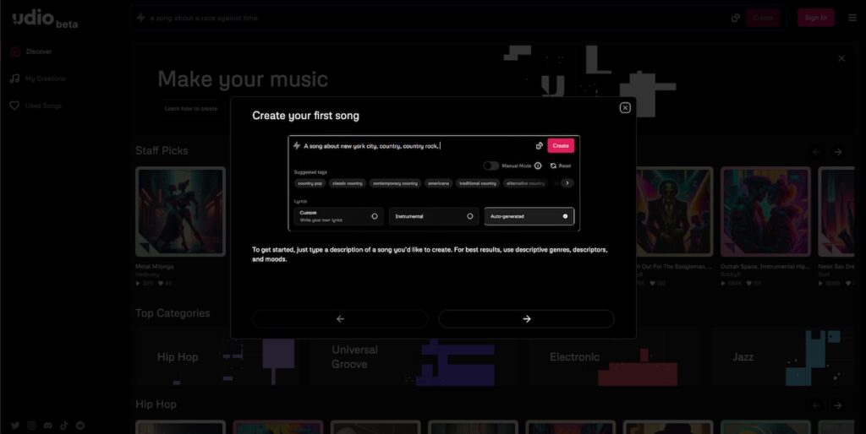Viewport: 866px width, 434px height.
Task: Open My Creations in the sidebar
Action: pos(45,79)
